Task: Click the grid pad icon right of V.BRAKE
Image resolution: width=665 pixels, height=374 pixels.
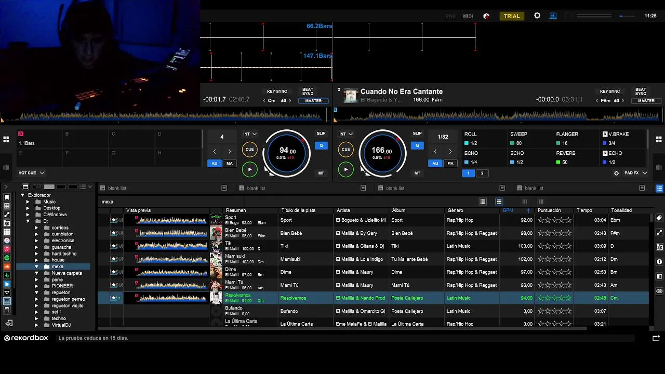Action: [659, 139]
